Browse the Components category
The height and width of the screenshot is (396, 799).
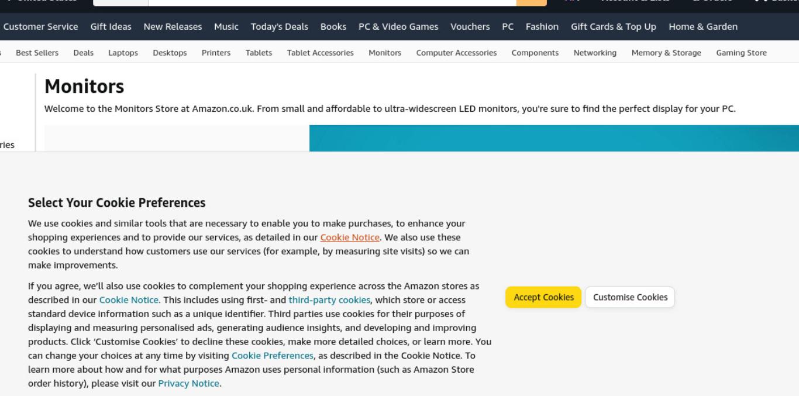tap(535, 53)
